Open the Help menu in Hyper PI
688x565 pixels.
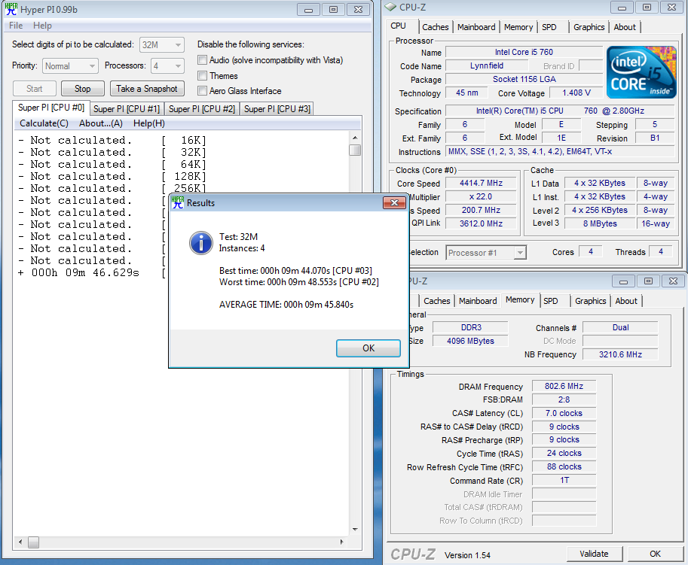click(42, 26)
